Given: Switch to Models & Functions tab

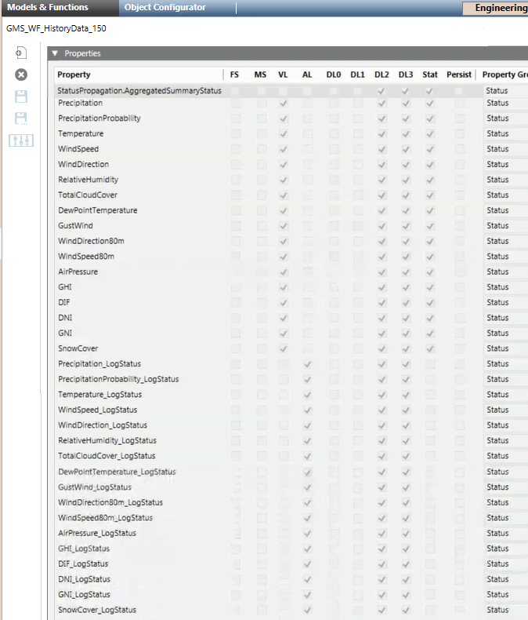Looking at the screenshot, I should pos(48,8).
